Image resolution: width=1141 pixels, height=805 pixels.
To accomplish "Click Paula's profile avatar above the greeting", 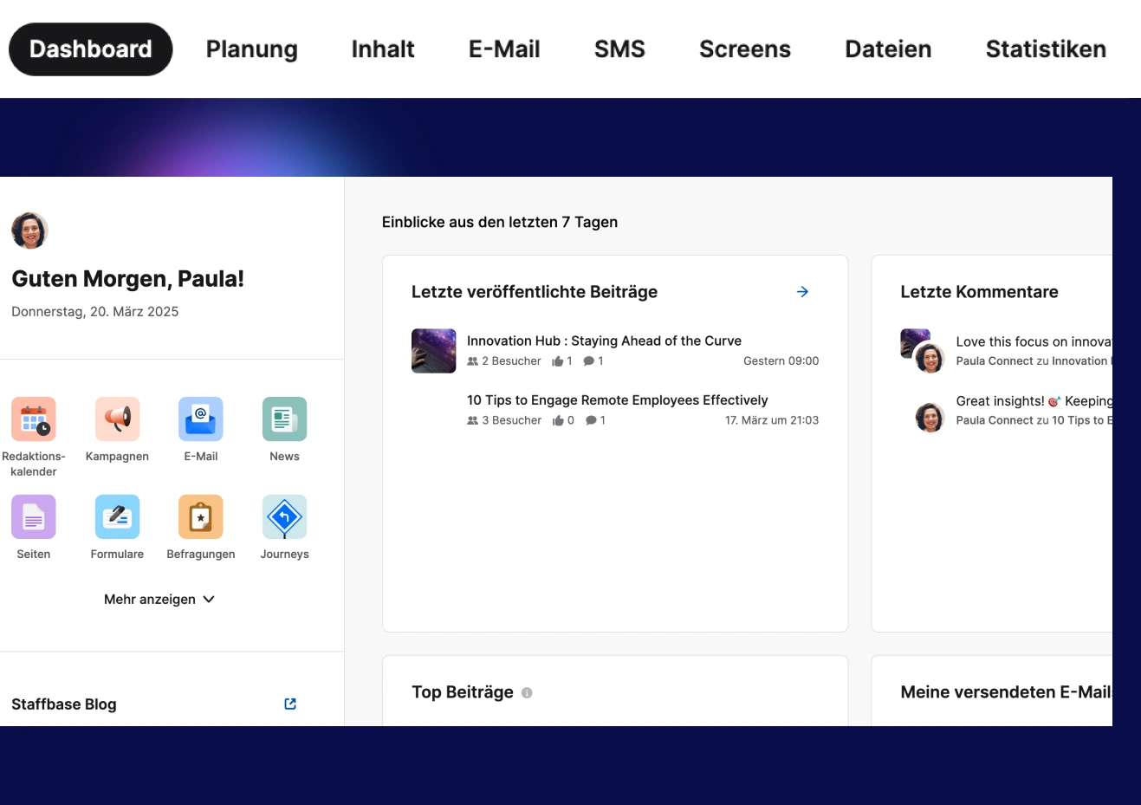I will tap(29, 230).
